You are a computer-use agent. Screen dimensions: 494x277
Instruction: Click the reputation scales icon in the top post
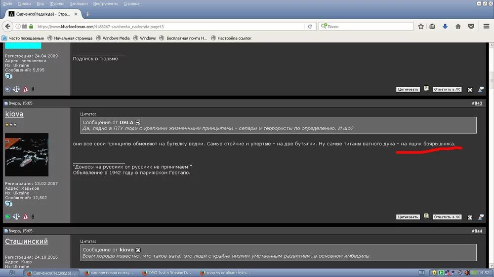(16, 89)
